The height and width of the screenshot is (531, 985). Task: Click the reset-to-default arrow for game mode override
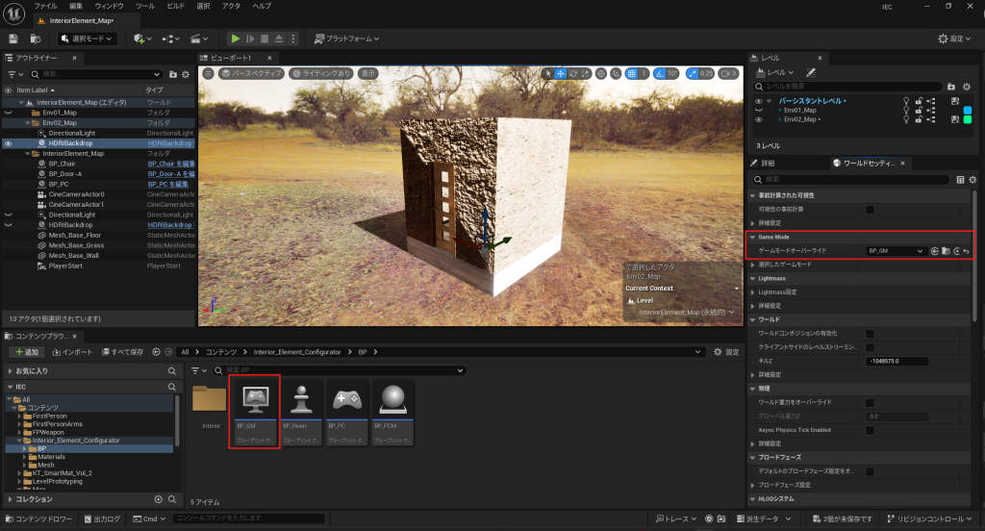coord(965,250)
